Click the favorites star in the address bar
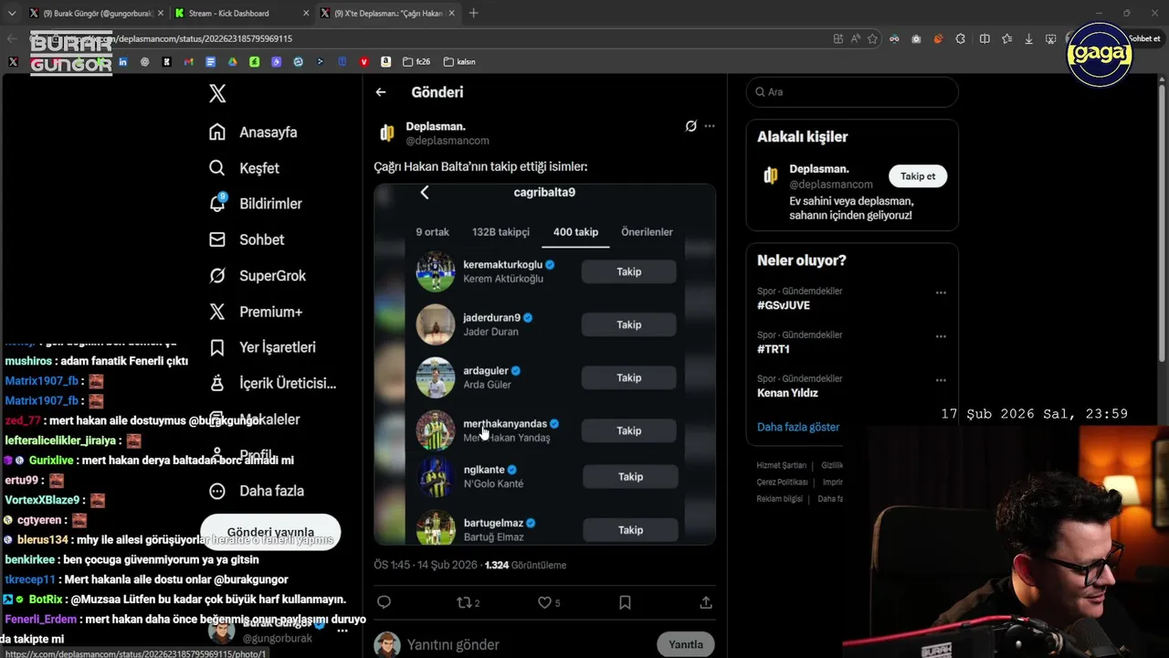This screenshot has height=658, width=1169. pos(872,38)
